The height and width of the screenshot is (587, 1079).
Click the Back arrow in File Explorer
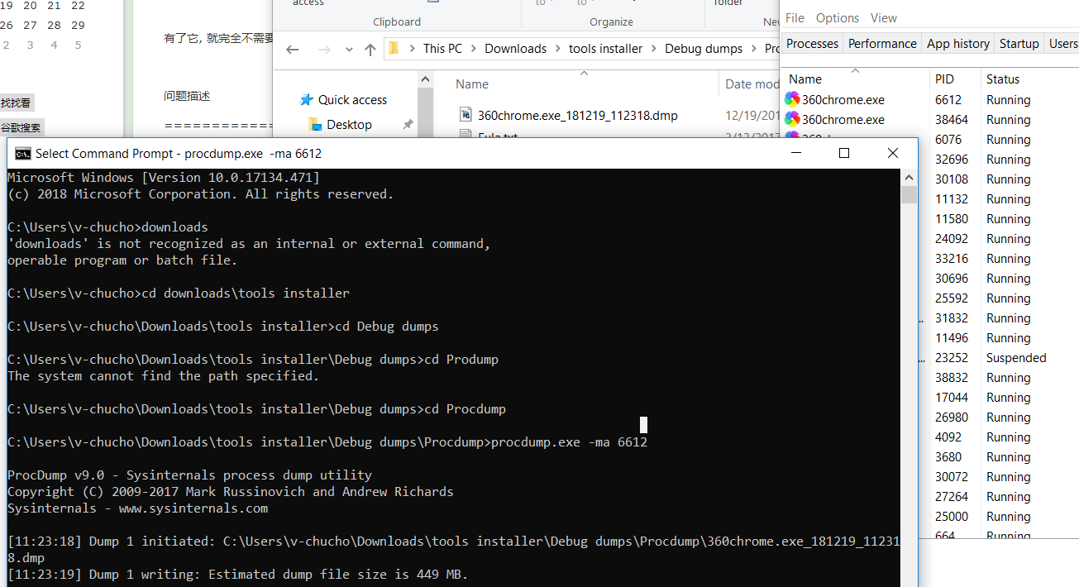tap(292, 49)
